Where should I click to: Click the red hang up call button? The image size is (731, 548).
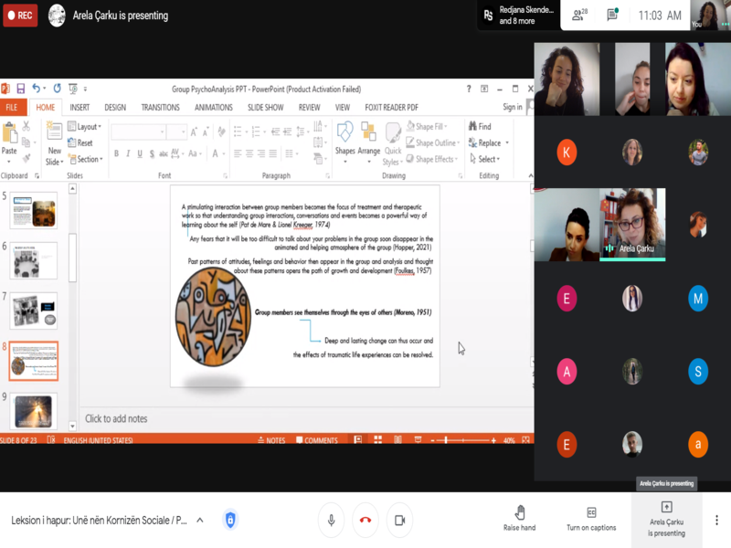(365, 520)
